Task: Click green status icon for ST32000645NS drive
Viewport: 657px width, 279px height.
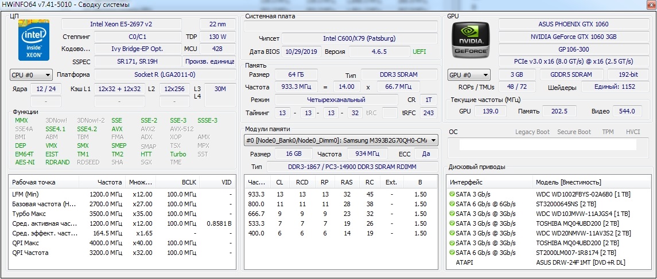Action: tap(452, 204)
